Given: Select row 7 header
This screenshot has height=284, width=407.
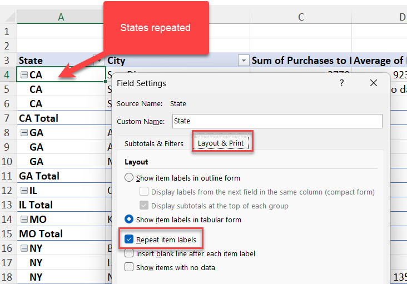Looking at the screenshot, I should [7, 118].
